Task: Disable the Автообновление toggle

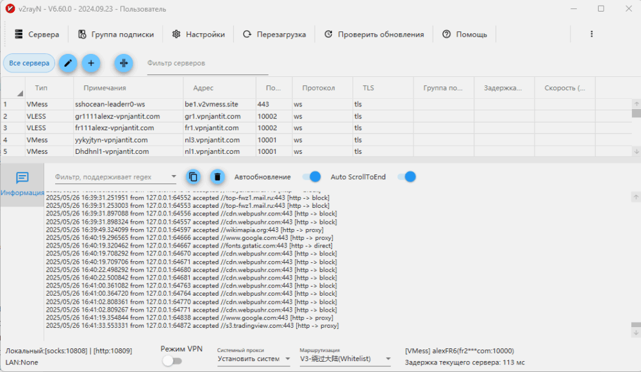Action: 311,177
